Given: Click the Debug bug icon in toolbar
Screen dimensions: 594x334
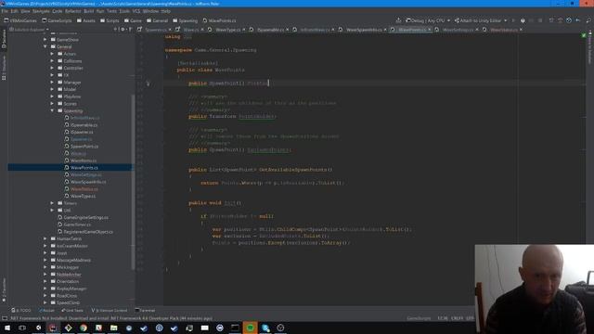Looking at the screenshot, I should 523,20.
